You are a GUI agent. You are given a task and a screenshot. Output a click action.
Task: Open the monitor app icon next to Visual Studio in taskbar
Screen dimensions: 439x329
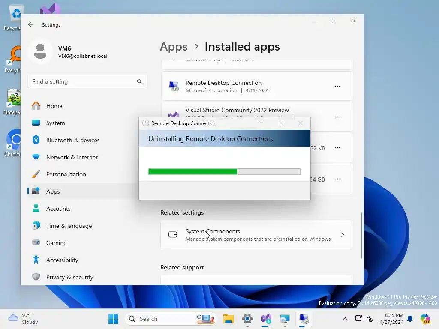(x=285, y=319)
